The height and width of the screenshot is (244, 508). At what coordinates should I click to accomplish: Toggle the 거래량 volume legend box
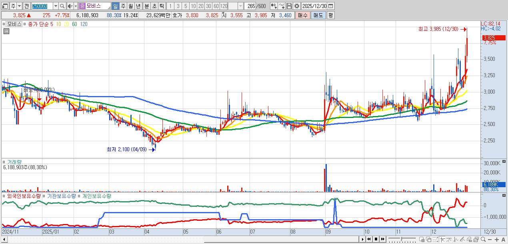point(4,162)
